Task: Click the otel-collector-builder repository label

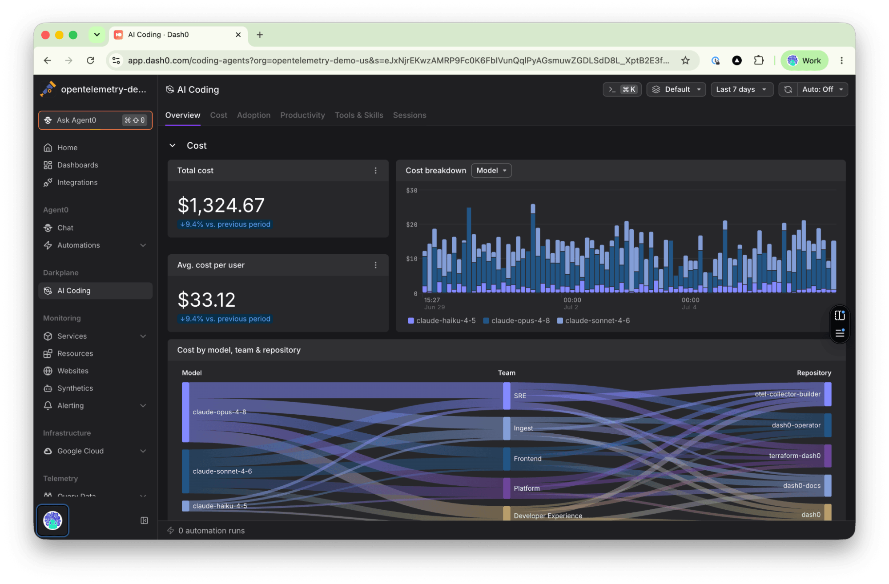Action: click(787, 394)
